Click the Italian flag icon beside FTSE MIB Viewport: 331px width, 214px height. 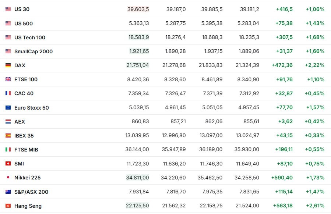pyautogui.click(x=8, y=150)
